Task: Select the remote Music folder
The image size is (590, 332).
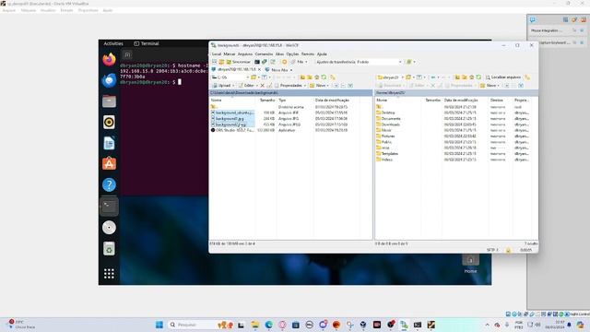Action: point(383,130)
